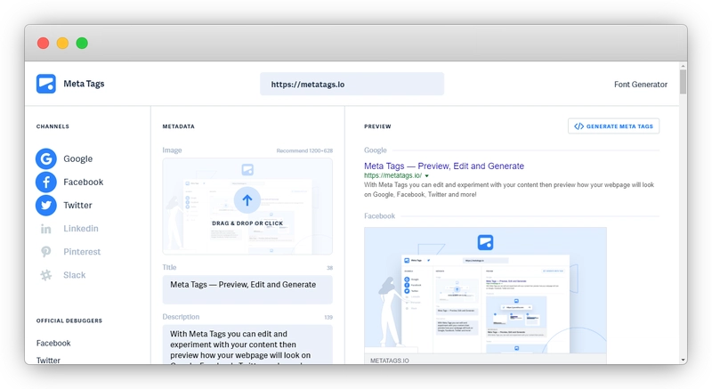Screen dimensions: 712x389
Task: Click the "Recommend 1200×628" hint text
Action: (x=304, y=150)
